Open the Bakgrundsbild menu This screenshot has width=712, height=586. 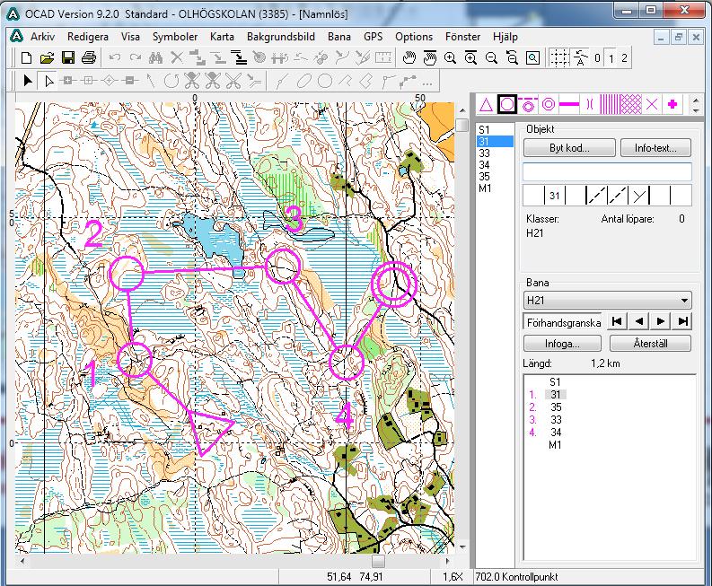pyautogui.click(x=281, y=37)
